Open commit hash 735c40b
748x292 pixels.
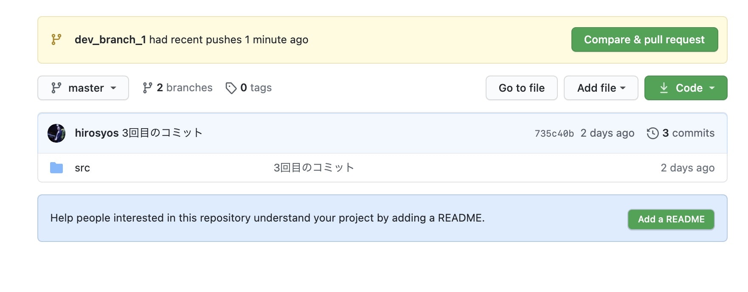click(x=554, y=134)
